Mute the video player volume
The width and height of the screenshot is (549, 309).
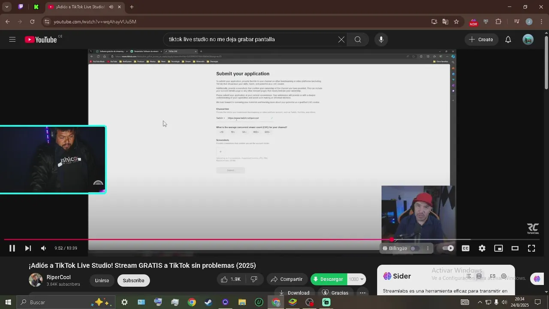pos(43,248)
